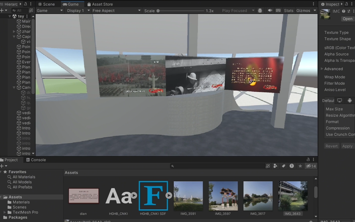Switch to the Scene tab

(x=47, y=4)
